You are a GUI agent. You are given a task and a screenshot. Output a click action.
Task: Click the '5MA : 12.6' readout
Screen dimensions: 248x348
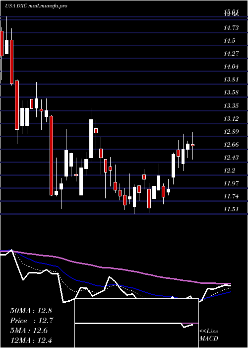tap(29, 330)
